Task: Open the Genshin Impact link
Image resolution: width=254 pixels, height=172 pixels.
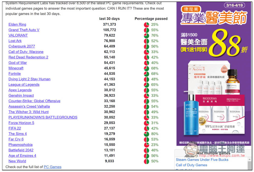Action: click(x=21, y=95)
